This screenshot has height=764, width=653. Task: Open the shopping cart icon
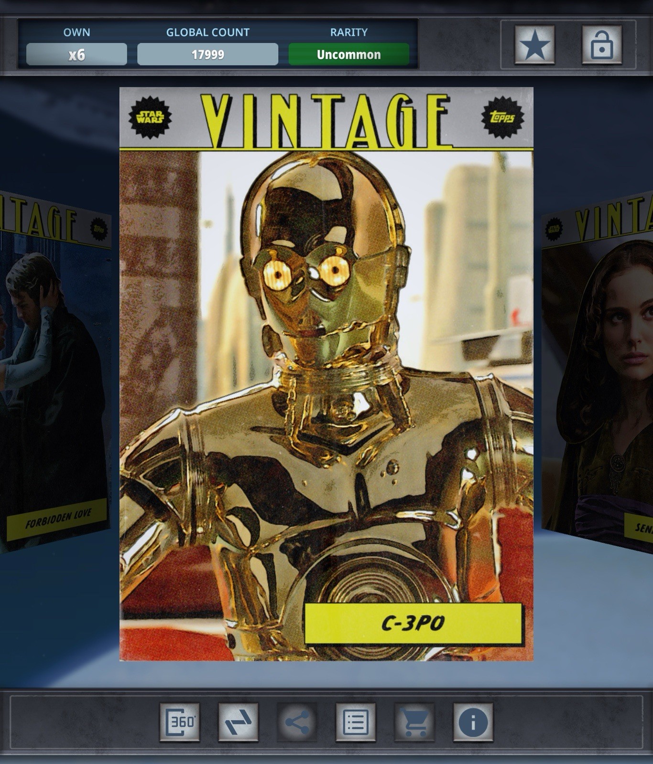[414, 722]
